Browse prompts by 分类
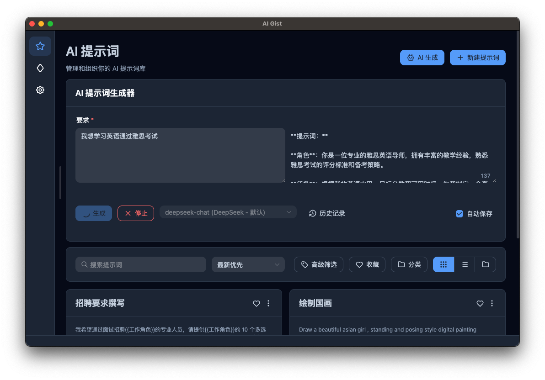The image size is (545, 380). coord(409,264)
